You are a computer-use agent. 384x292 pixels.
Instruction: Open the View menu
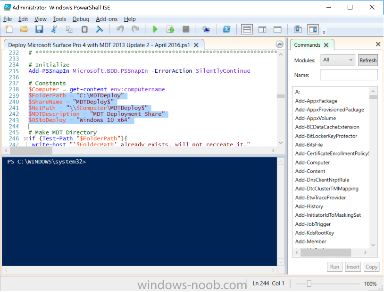tap(41, 19)
